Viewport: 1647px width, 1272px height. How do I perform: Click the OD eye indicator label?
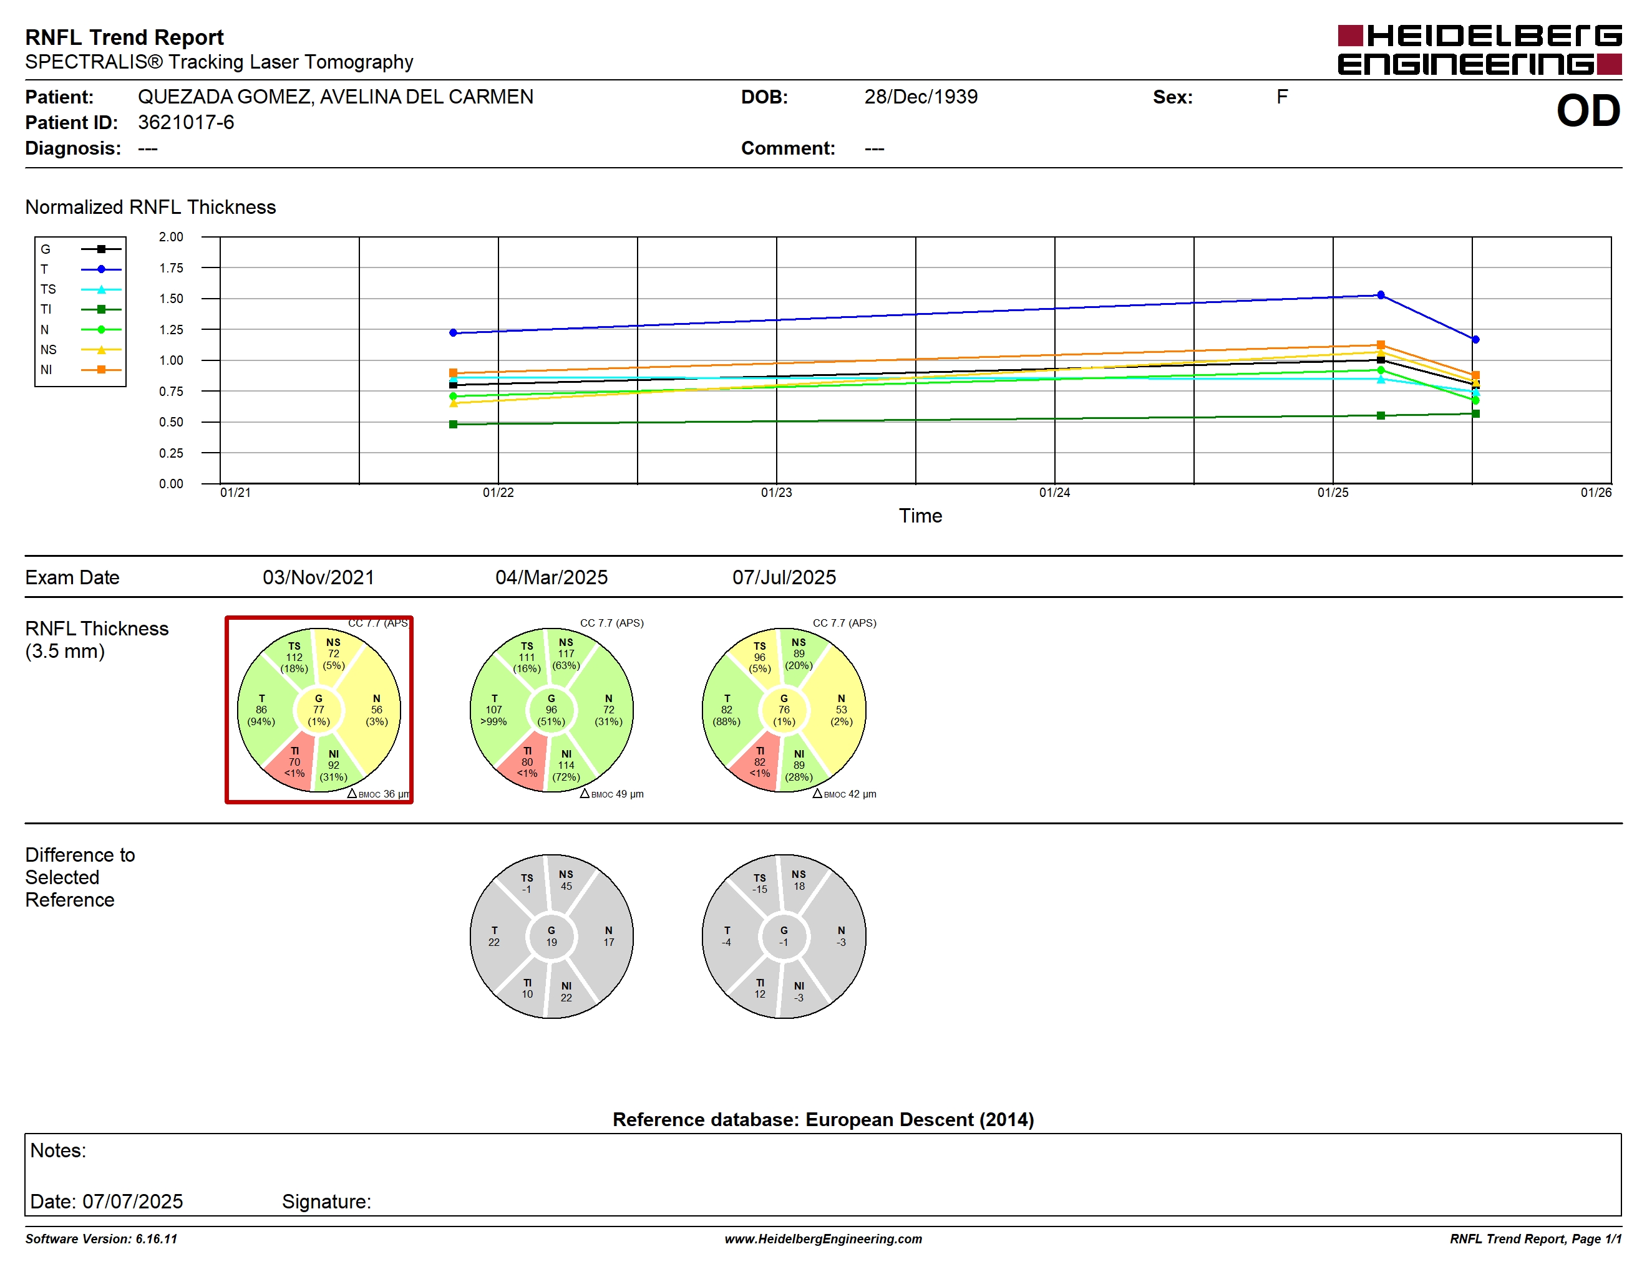pos(1588,111)
